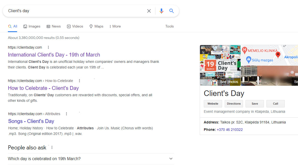Click the blue magnifying glass search icon
The width and height of the screenshot is (298, 168).
(171, 11)
